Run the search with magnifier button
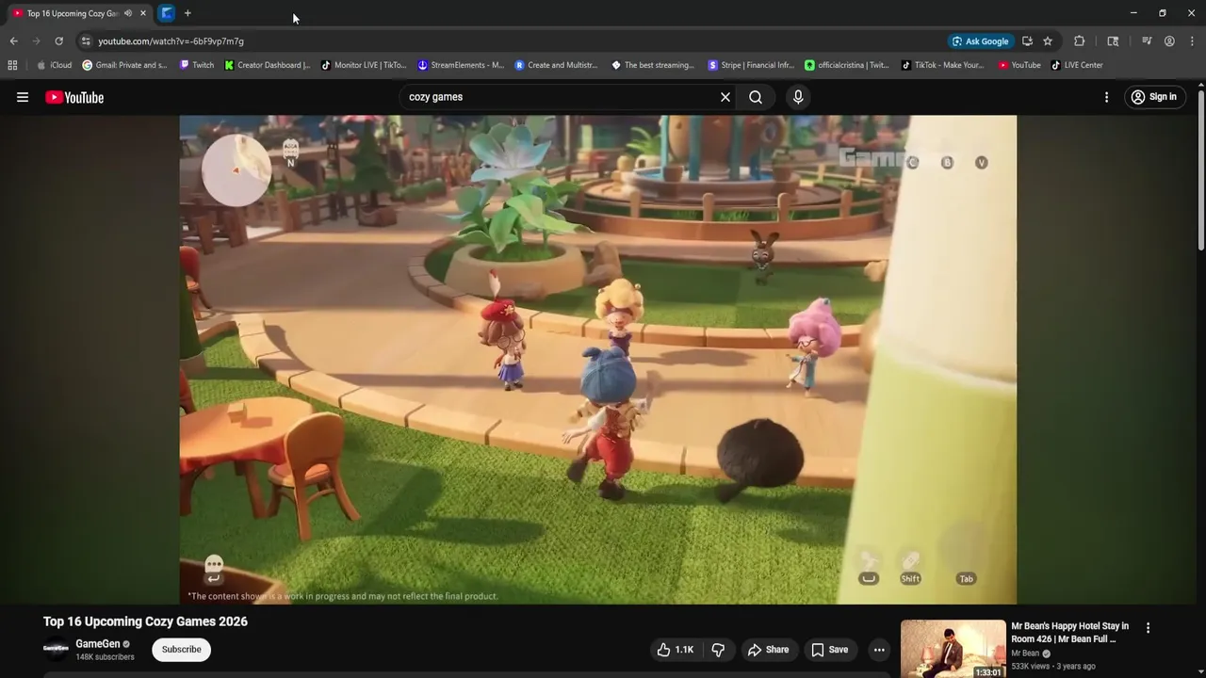1206x678 pixels. [x=756, y=97]
